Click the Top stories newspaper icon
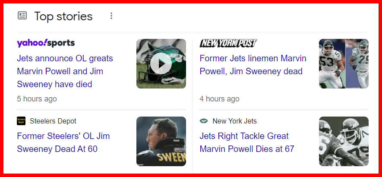This screenshot has height=177, width=382. point(22,16)
